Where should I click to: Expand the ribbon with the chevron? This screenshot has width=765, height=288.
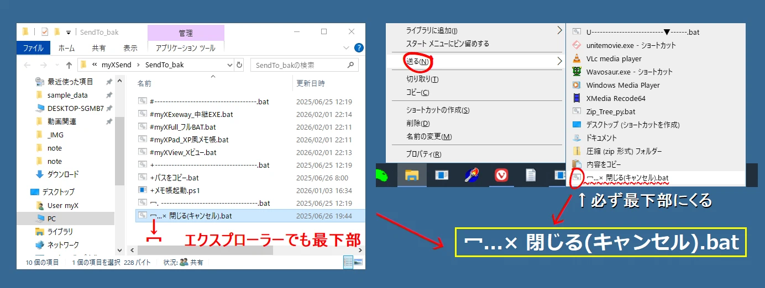(x=346, y=48)
